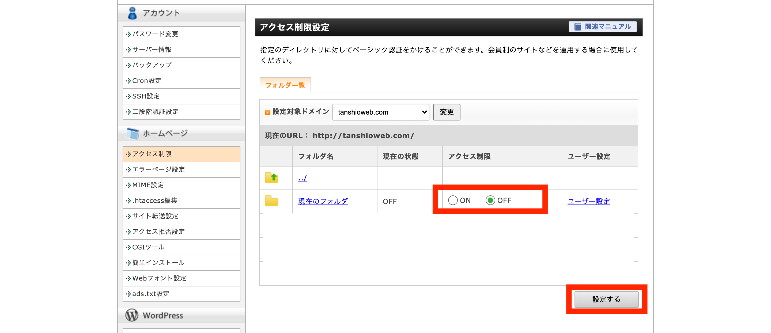This screenshot has width=771, height=333.
Task: Click the up-folder icon with green arrow
Action: tap(271, 178)
